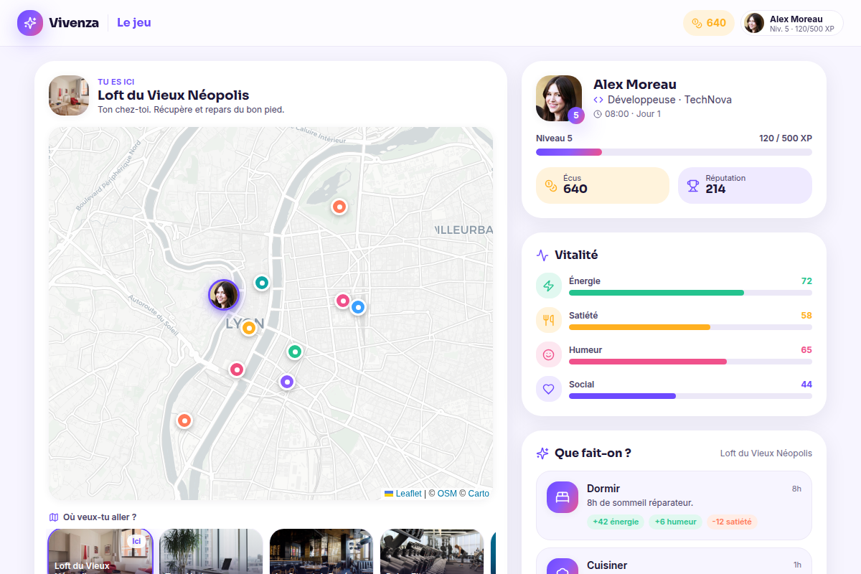This screenshot has height=574, width=861.
Task: Click the coins icon in the header
Action: 697,23
